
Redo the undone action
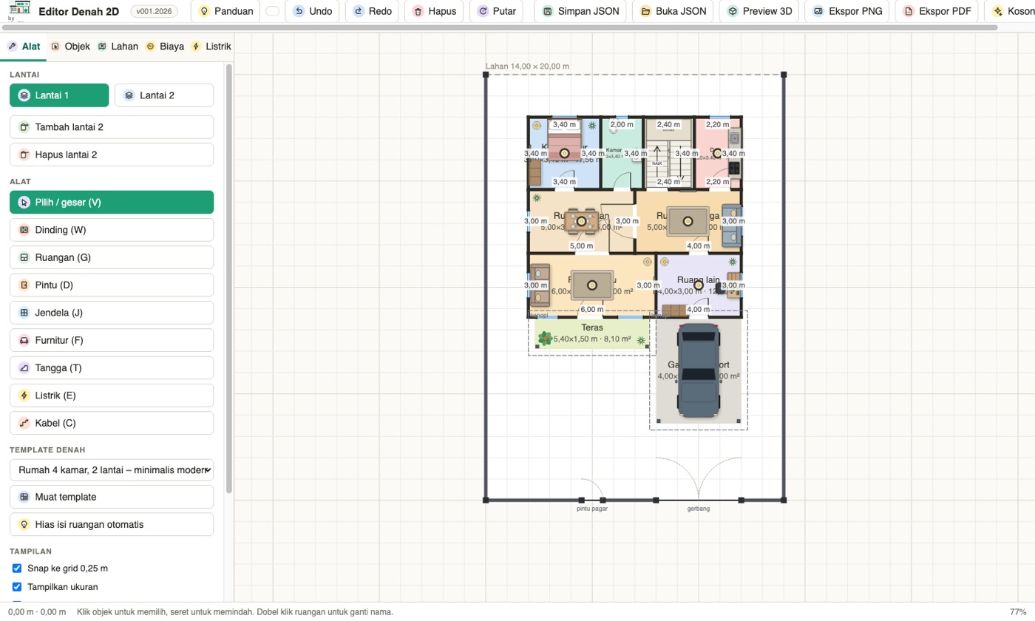[372, 11]
